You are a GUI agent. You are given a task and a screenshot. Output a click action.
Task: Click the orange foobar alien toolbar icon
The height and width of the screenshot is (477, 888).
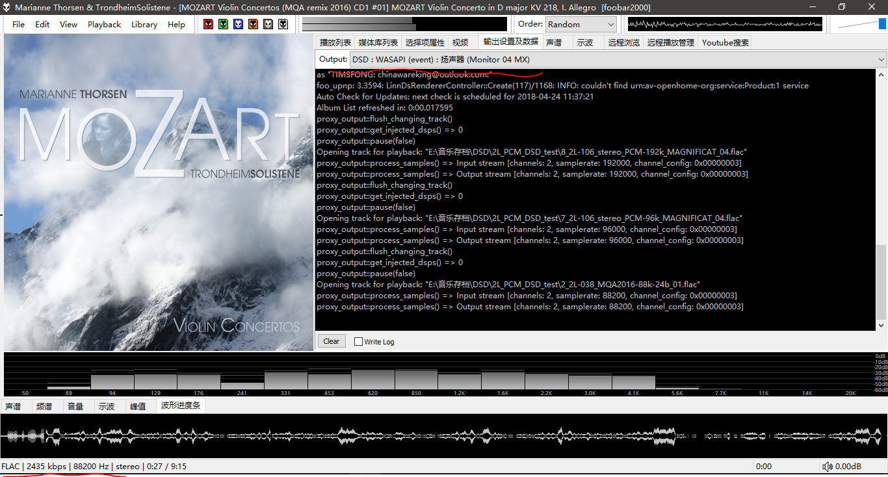pyautogui.click(x=253, y=24)
